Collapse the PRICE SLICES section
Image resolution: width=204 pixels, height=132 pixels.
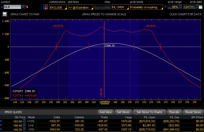click(2, 112)
